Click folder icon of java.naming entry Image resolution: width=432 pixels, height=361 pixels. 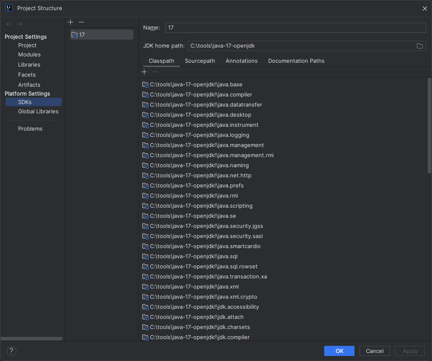(x=145, y=166)
